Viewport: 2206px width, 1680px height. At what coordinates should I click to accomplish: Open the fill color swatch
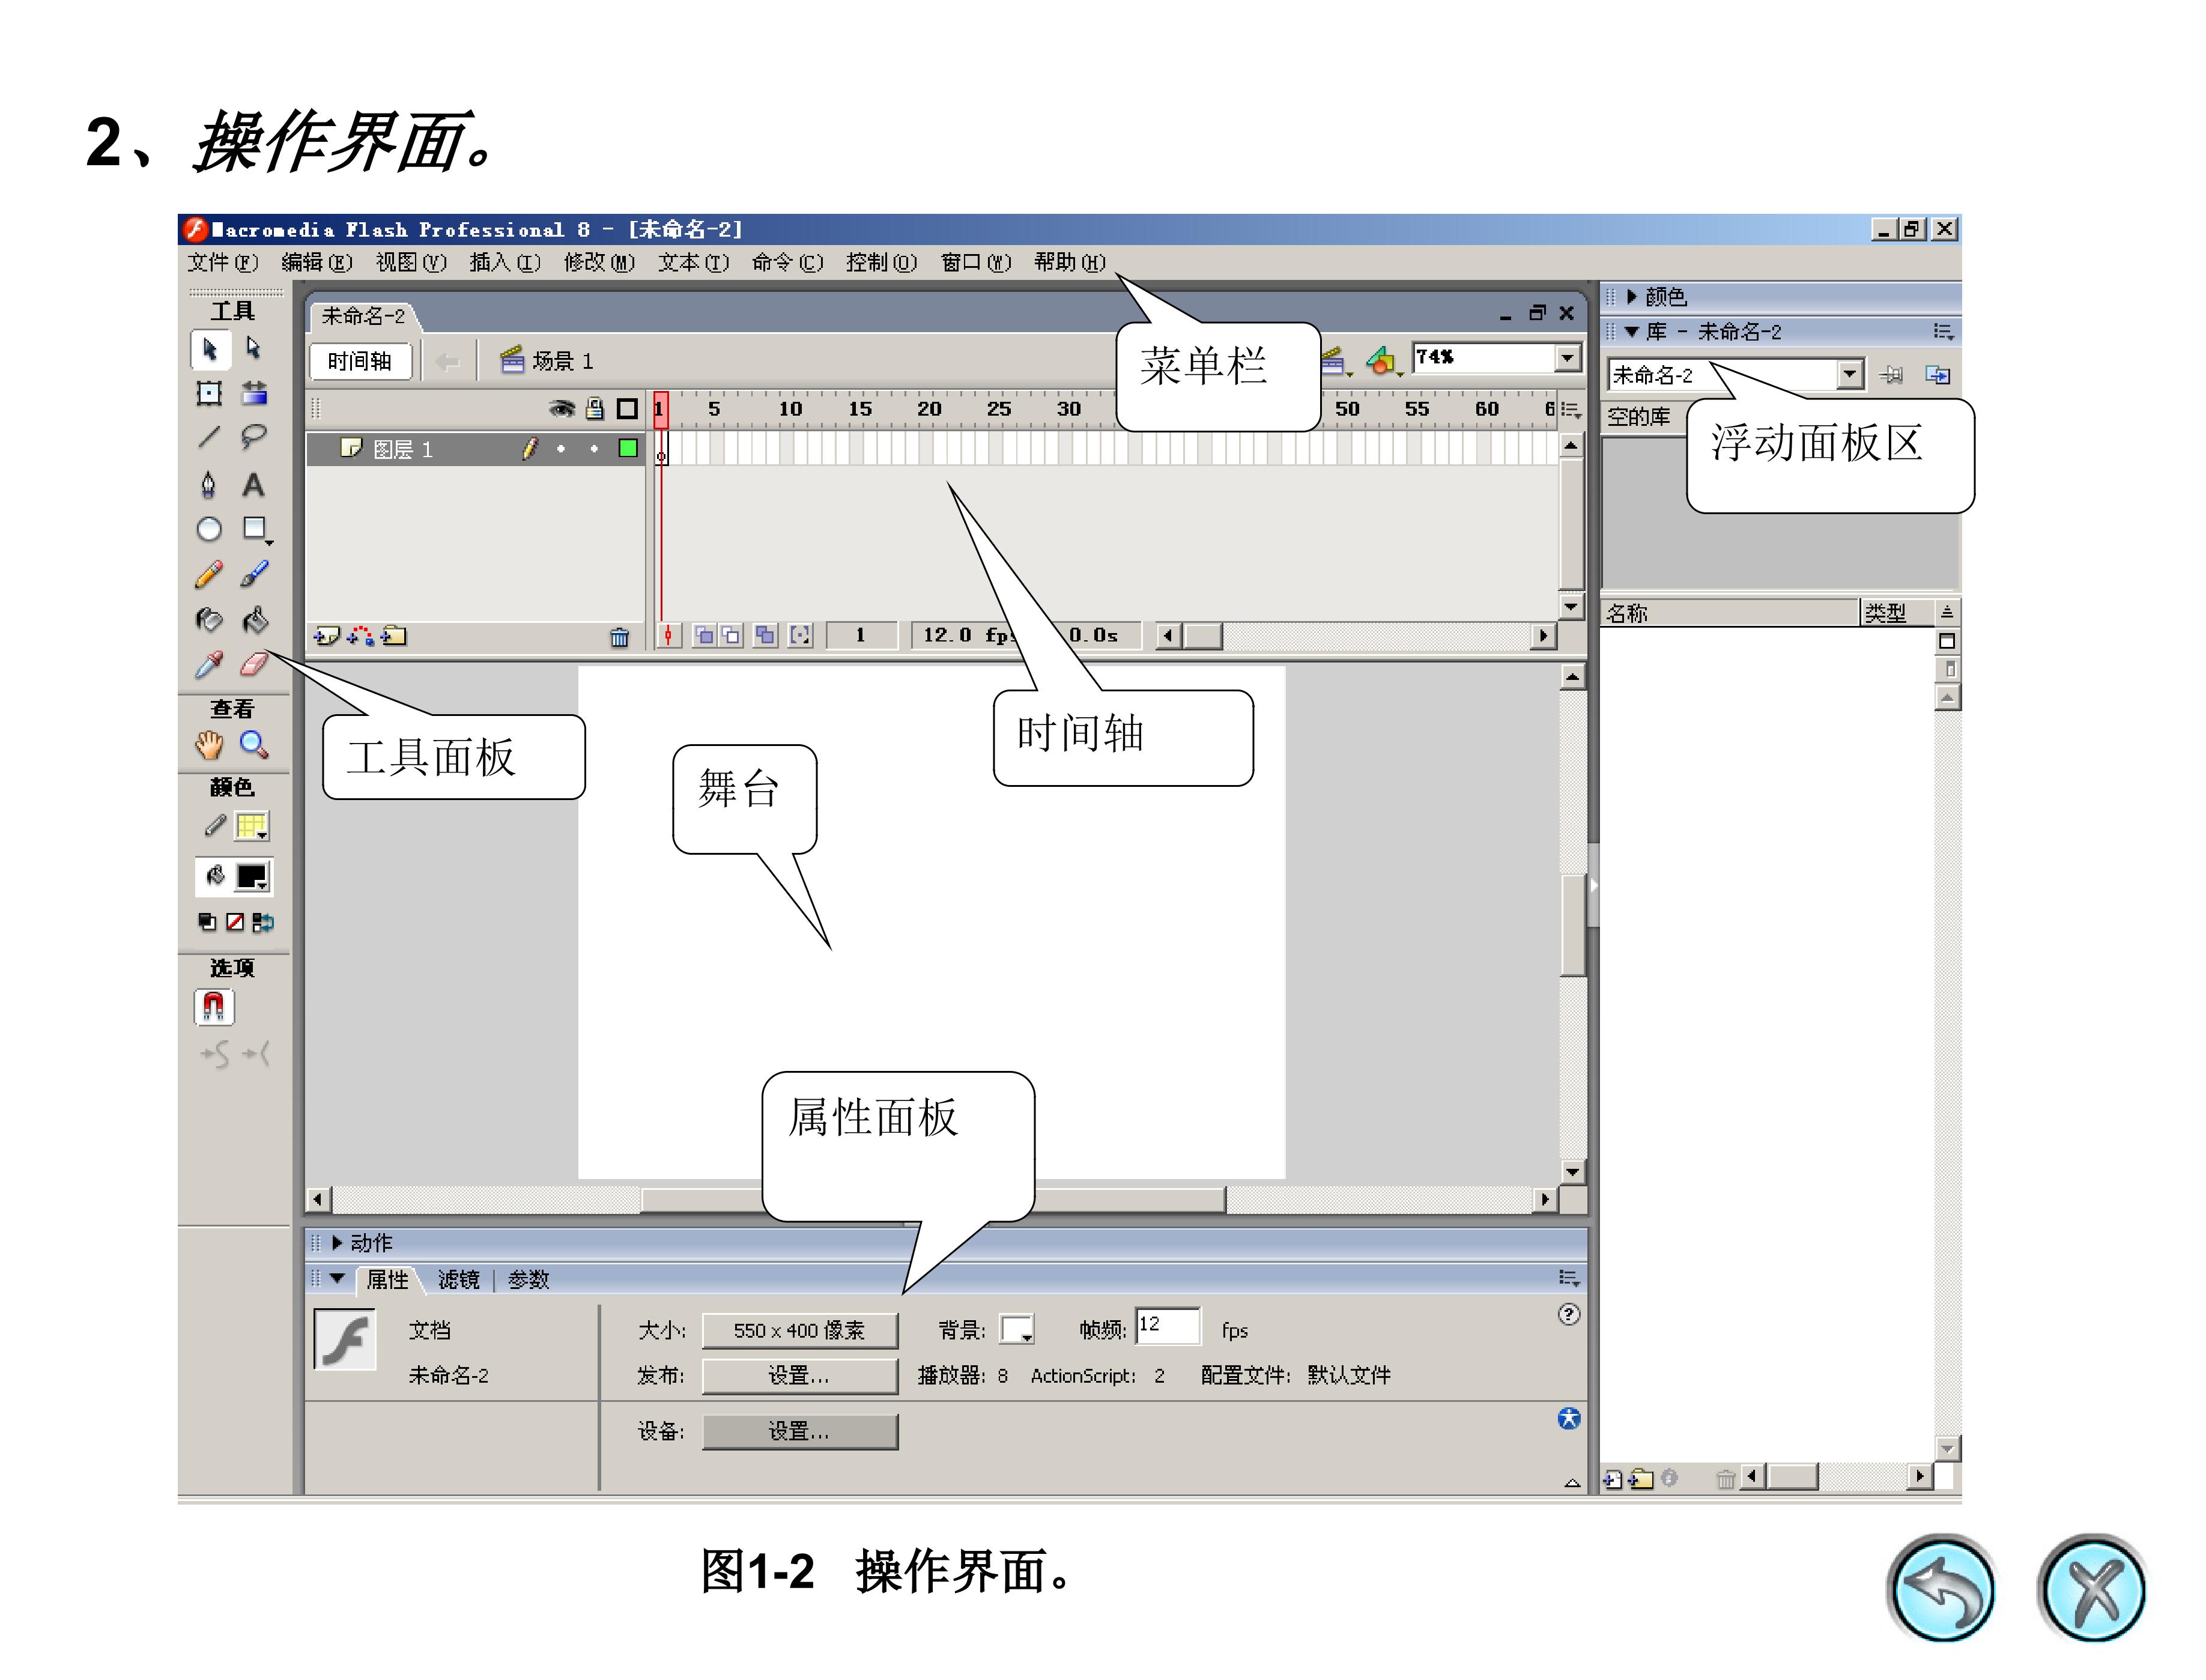[x=252, y=877]
